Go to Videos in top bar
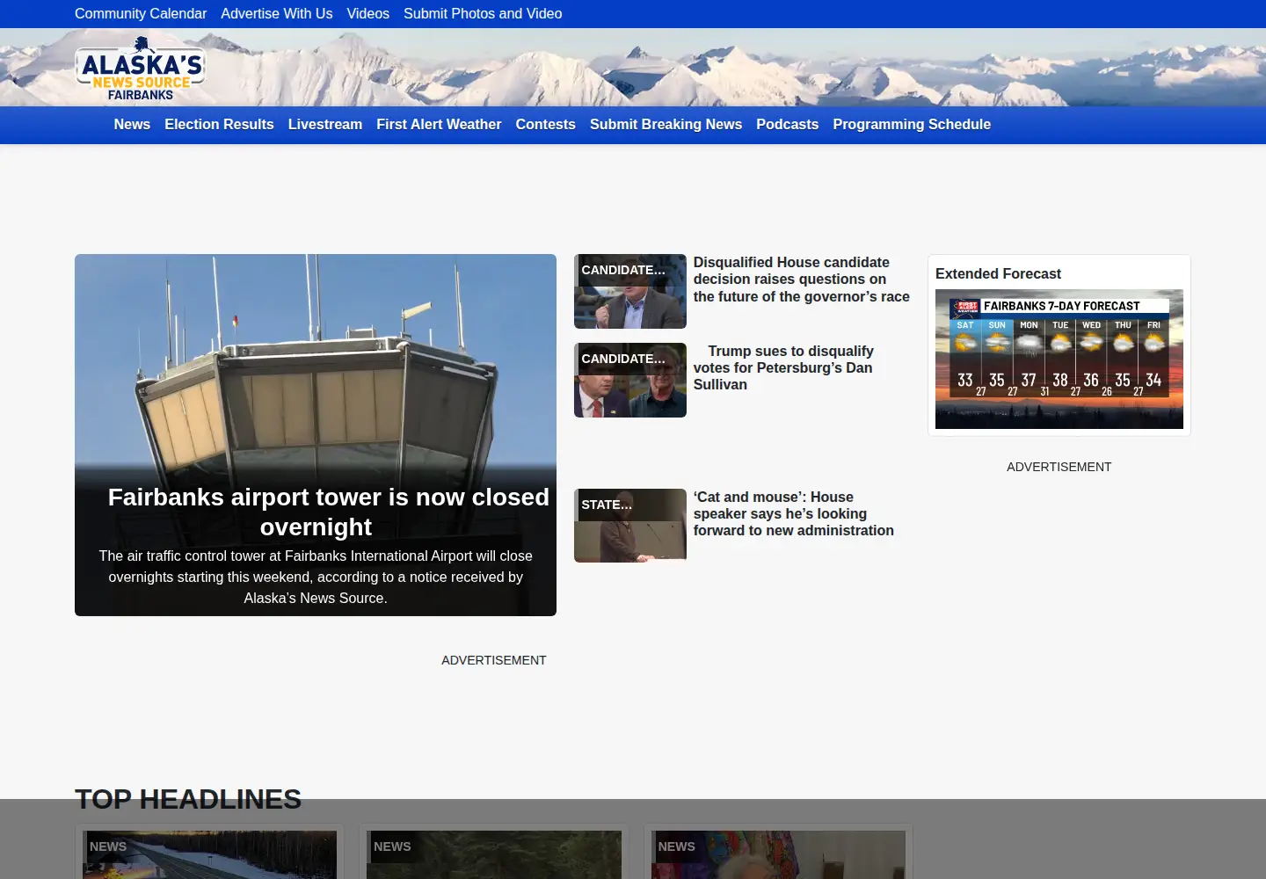Image resolution: width=1266 pixels, height=879 pixels. (x=367, y=14)
